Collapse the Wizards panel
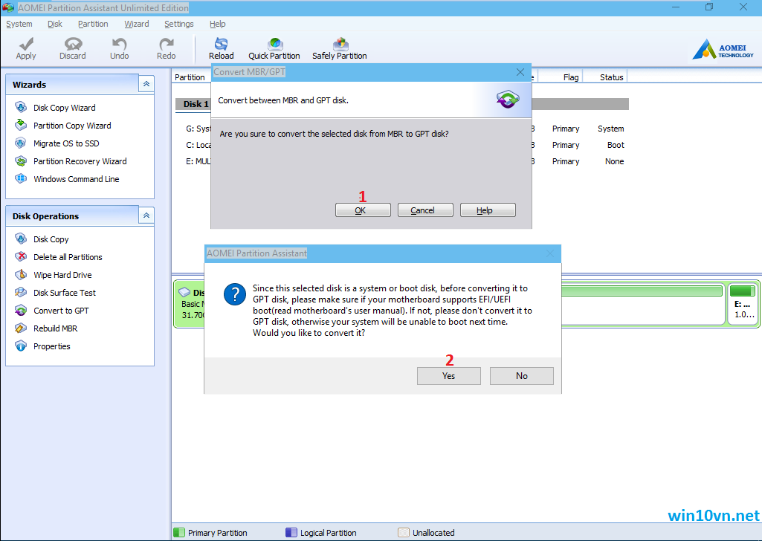The image size is (762, 541). (146, 84)
